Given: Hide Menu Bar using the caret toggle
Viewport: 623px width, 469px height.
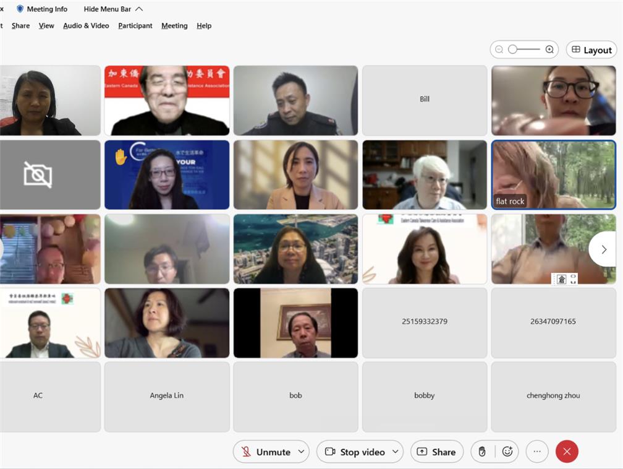Looking at the screenshot, I should point(139,9).
